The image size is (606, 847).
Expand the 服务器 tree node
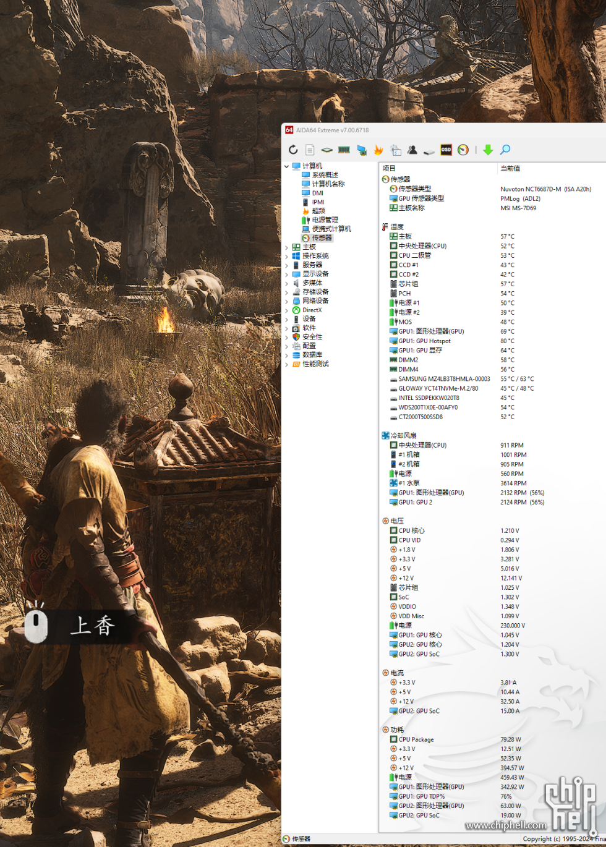click(286, 265)
